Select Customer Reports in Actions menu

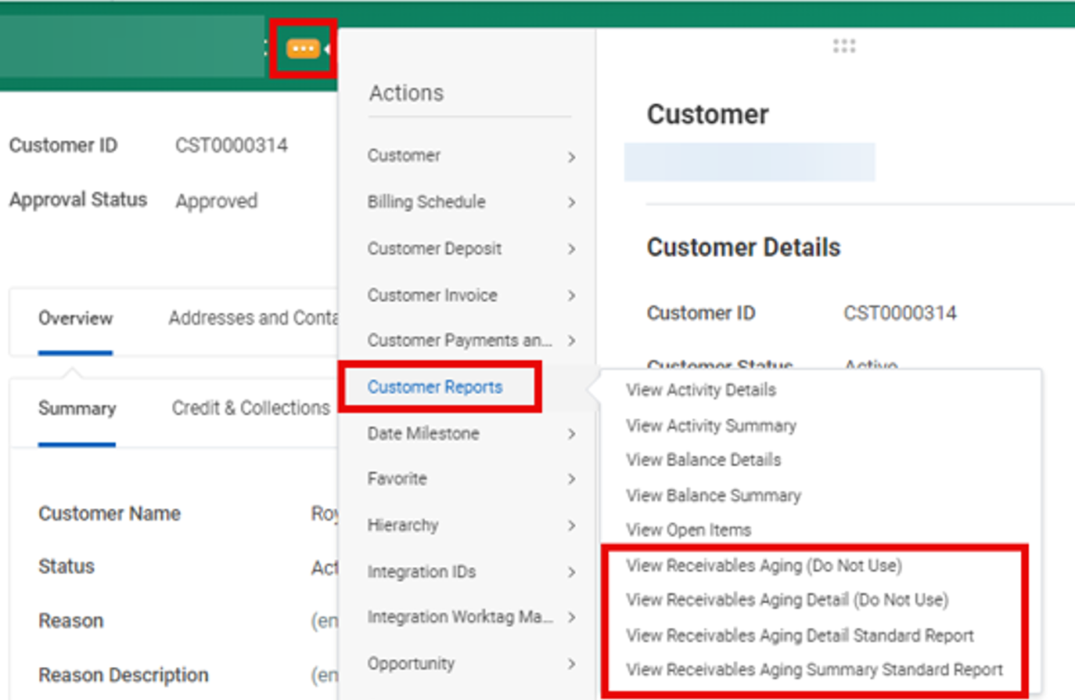click(x=435, y=387)
